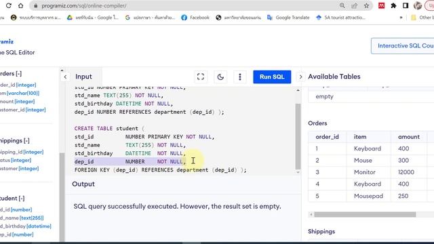Select the Input tab label
Viewport: 434px width, 244px height.
(x=83, y=77)
